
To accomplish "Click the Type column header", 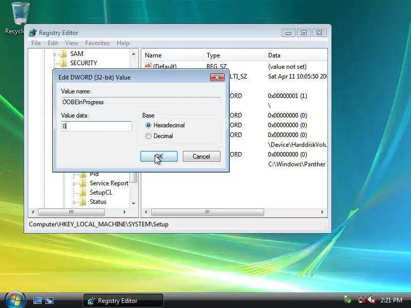I will coord(234,55).
